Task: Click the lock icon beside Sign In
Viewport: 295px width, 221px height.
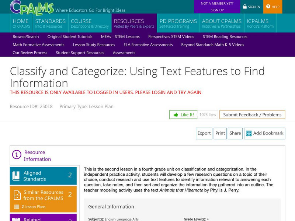Action: coord(245,7)
